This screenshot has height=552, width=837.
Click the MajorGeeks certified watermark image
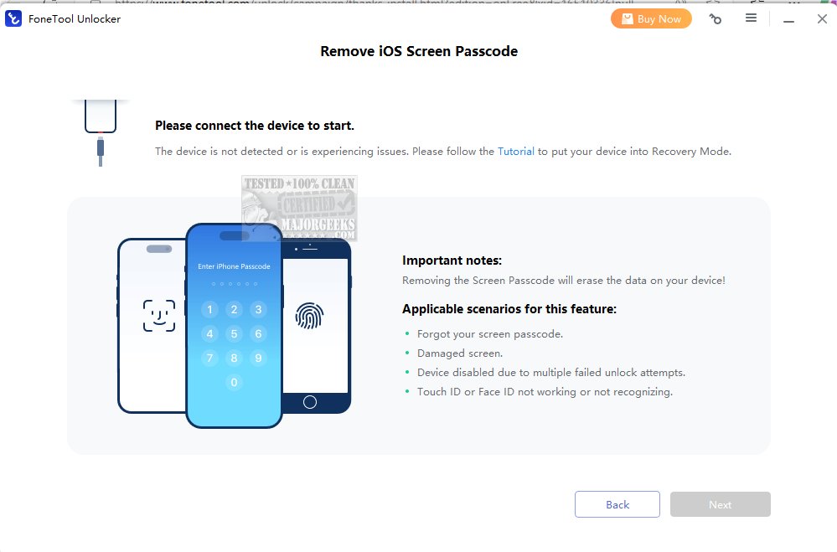(299, 208)
